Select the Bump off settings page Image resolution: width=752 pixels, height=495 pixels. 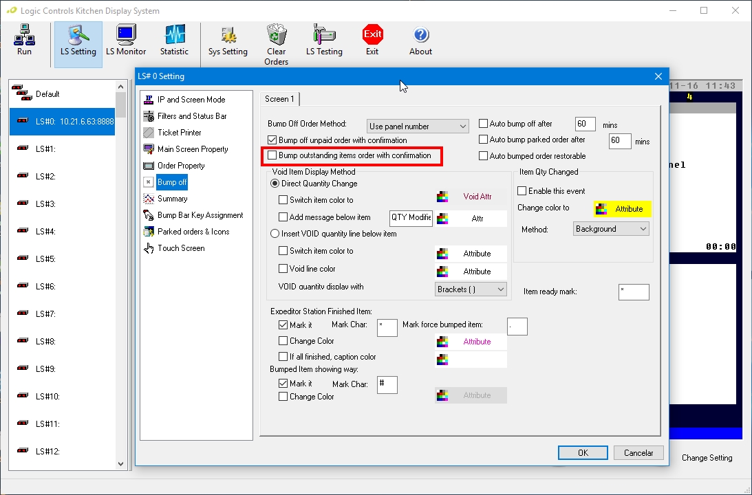165,182
